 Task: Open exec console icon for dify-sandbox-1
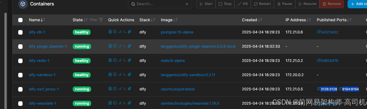(x=125, y=75)
